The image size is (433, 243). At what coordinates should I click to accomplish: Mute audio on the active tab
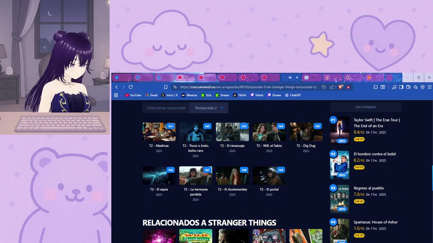(290, 78)
